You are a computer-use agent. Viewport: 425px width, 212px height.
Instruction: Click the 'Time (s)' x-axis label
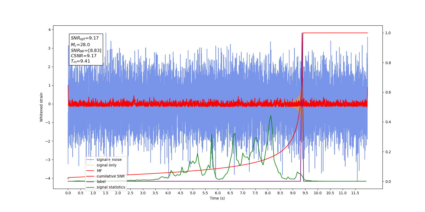pos(217,198)
